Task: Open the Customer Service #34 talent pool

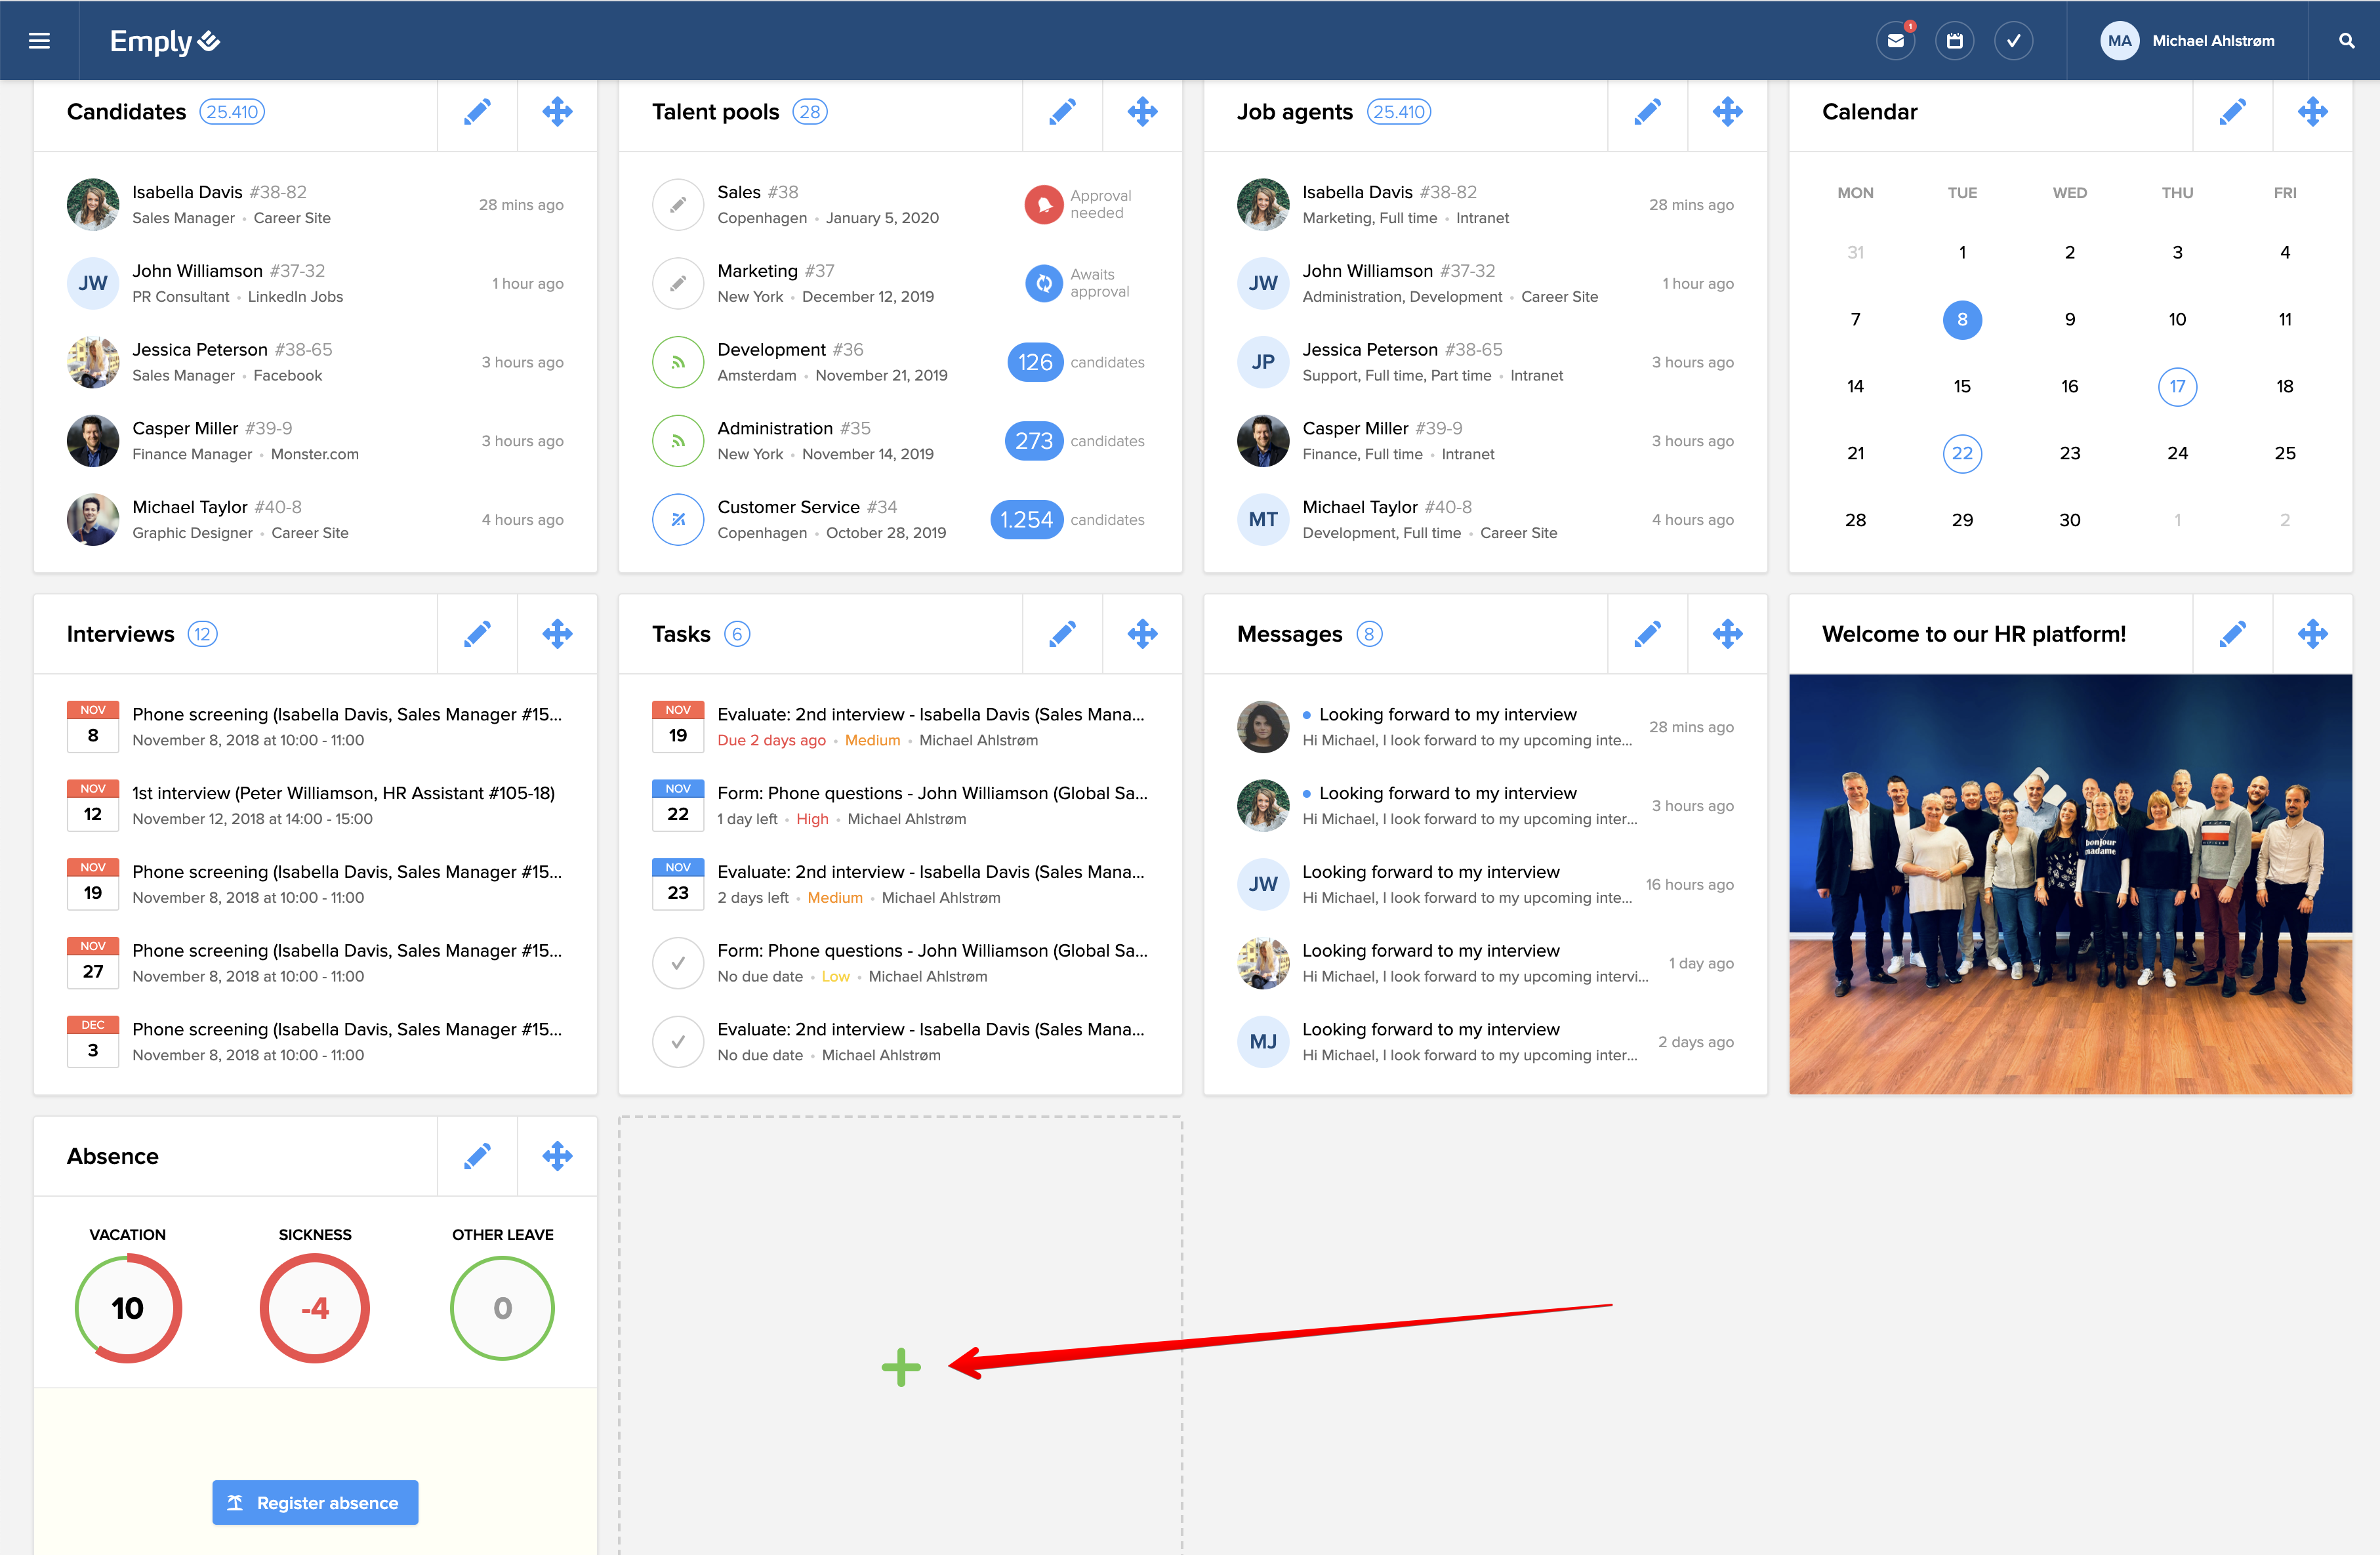Action: [788, 507]
